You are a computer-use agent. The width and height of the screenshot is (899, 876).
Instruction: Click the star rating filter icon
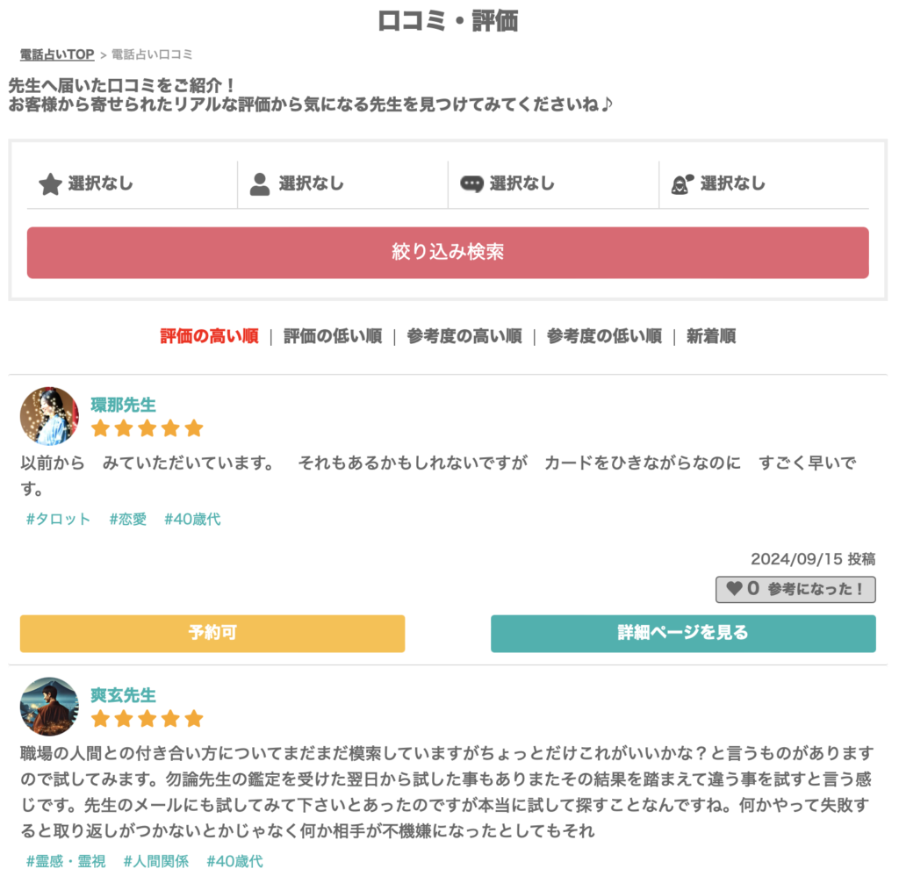tap(50, 184)
